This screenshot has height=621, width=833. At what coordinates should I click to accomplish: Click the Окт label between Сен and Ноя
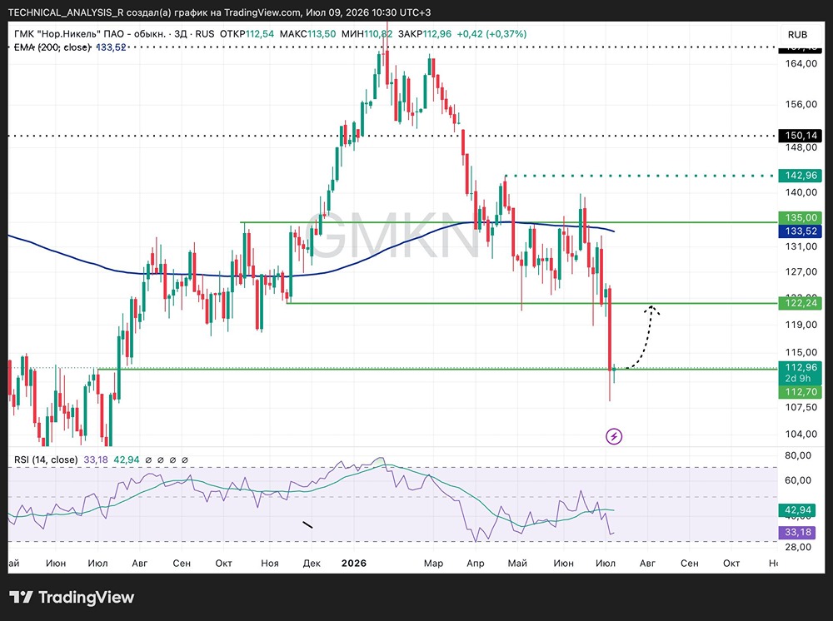click(x=223, y=564)
